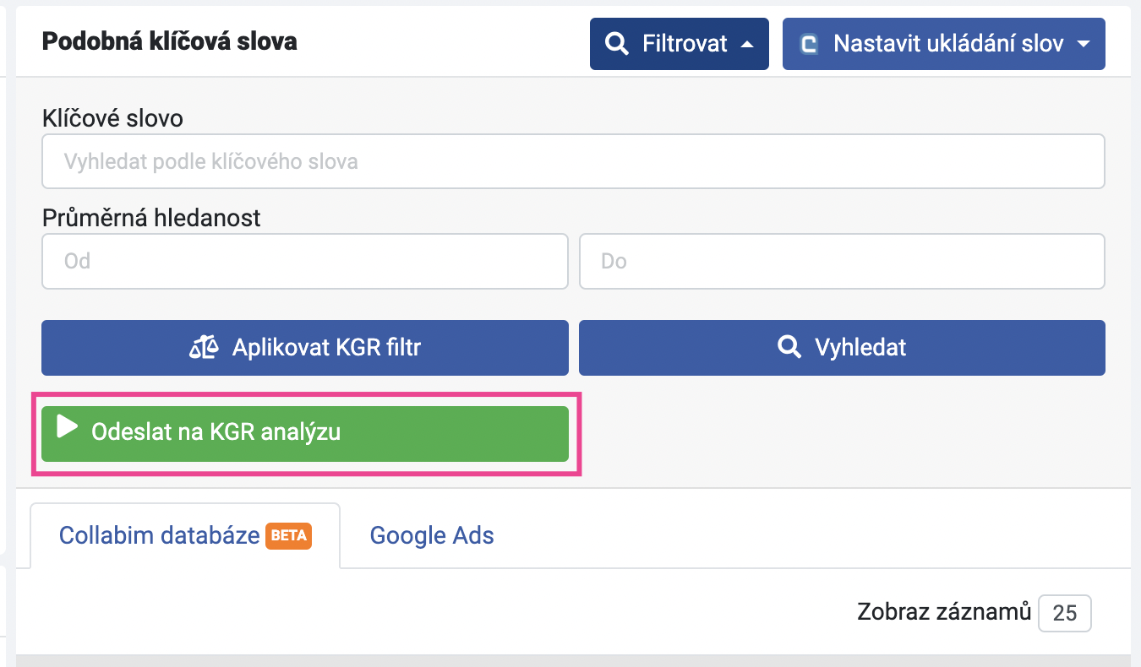Switch to the Google Ads tab
Viewport: 1141px width, 667px height.
coord(432,535)
